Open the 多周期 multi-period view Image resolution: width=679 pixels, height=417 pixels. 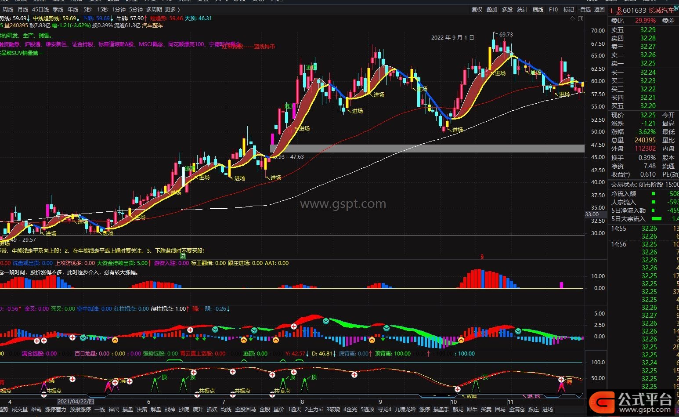tap(154, 9)
